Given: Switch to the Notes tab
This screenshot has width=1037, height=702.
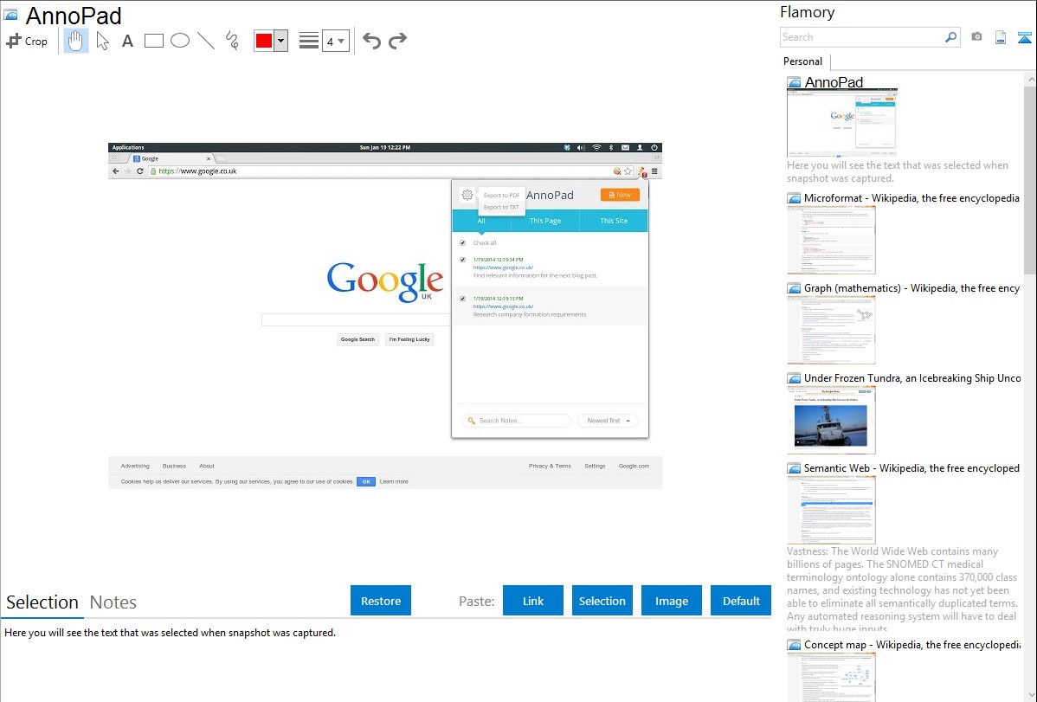Looking at the screenshot, I should (113, 602).
